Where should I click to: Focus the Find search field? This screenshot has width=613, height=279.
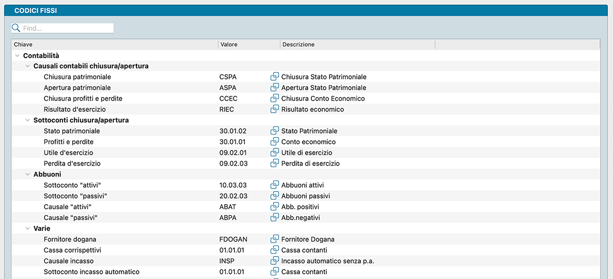click(x=67, y=28)
